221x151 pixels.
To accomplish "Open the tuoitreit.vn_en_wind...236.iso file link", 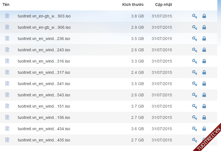I will click(44, 39).
